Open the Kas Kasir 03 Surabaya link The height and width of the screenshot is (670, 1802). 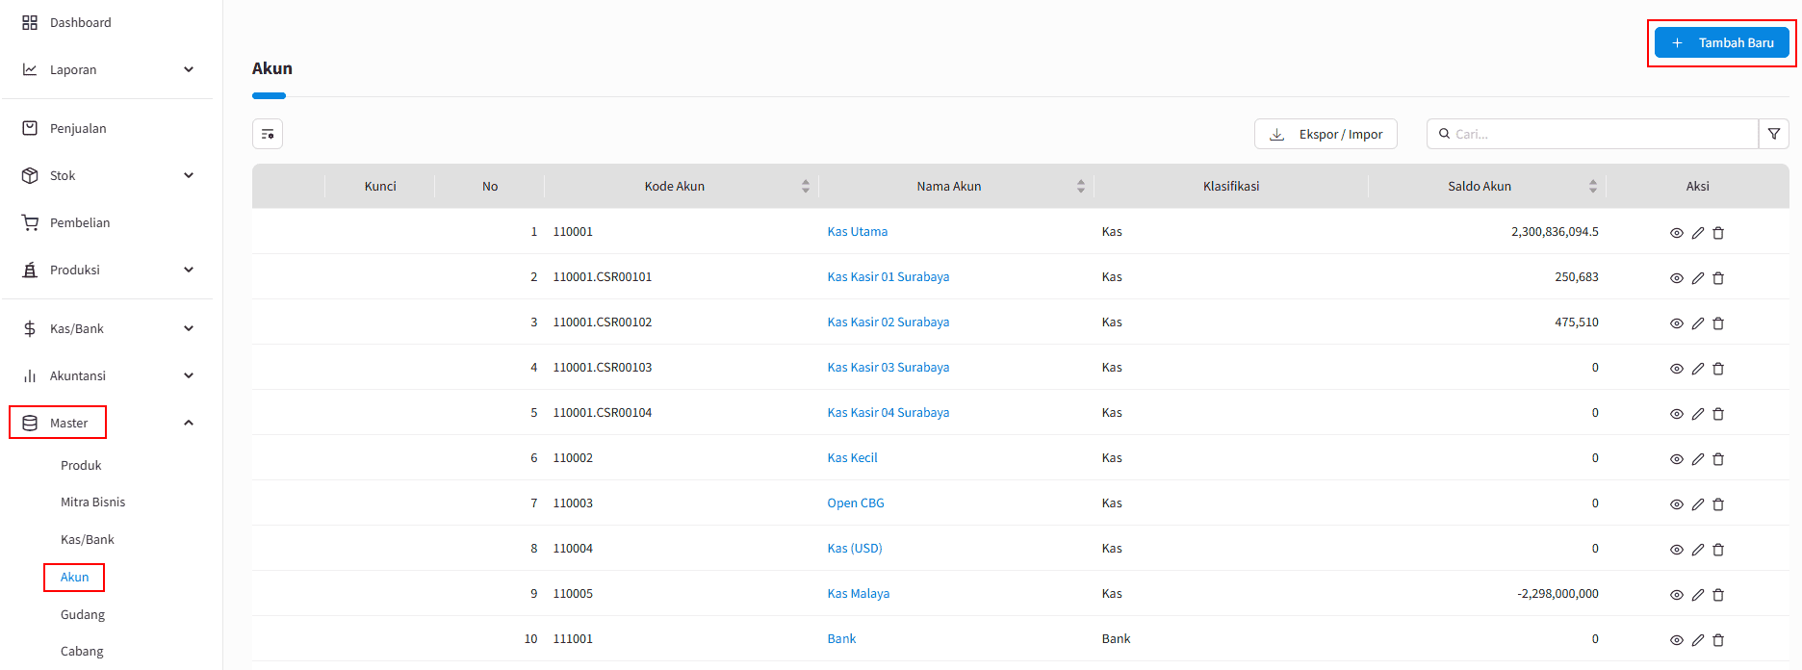tap(888, 367)
